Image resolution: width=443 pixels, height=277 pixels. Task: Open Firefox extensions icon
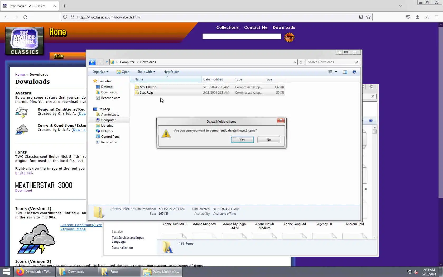click(427, 17)
